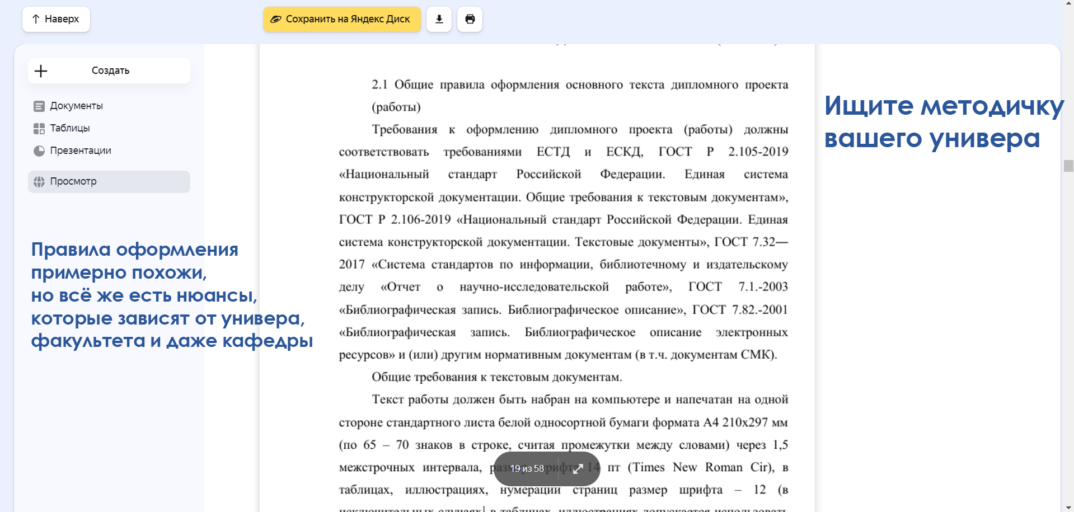Click the fullscreen expand icon
The image size is (1074, 512).
tap(578, 468)
